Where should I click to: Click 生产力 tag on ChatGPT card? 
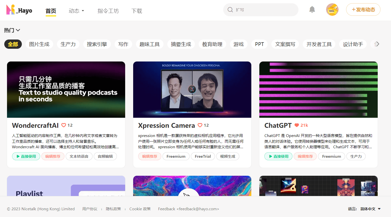pyautogui.click(x=356, y=156)
